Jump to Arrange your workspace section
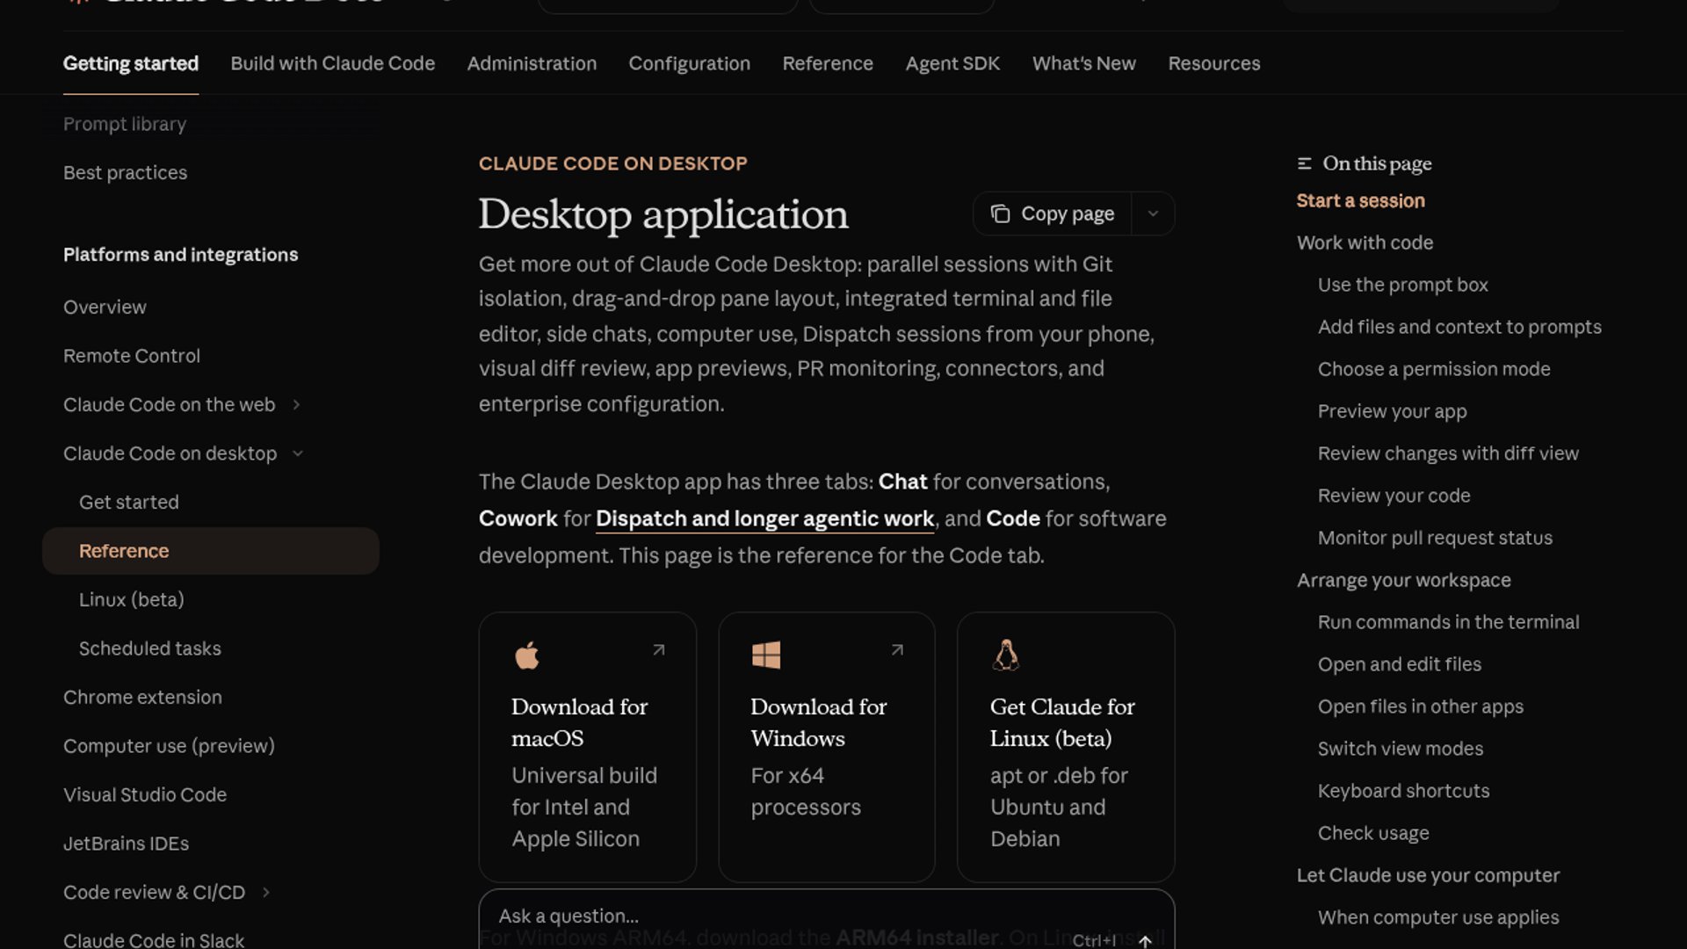Screen dimensions: 1687x949 point(1404,581)
